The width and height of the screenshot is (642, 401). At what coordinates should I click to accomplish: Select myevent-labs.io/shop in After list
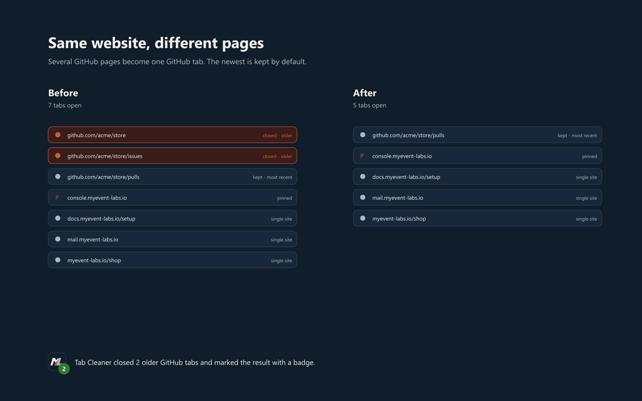pyautogui.click(x=399, y=219)
